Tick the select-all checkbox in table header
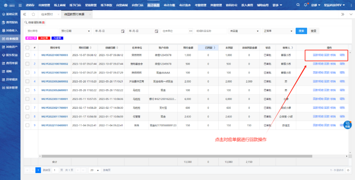The width and height of the screenshot is (355, 180). pos(28,48)
